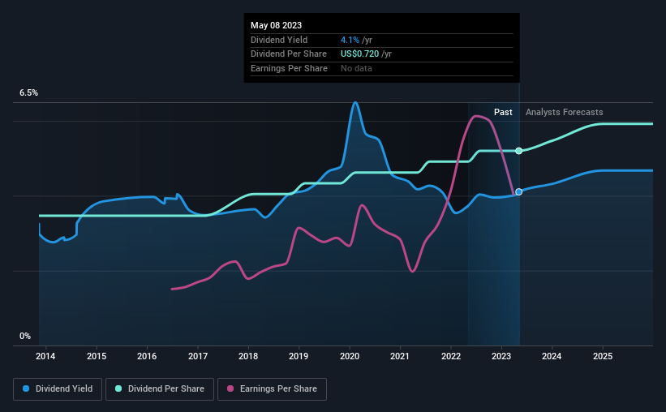Click the Dividend Yield peak in early 2020

coord(355,103)
